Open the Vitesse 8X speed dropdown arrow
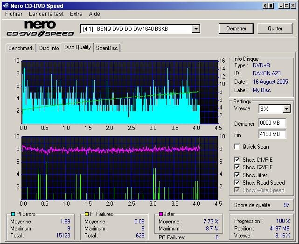The width and height of the screenshot is (299, 244). (286, 109)
